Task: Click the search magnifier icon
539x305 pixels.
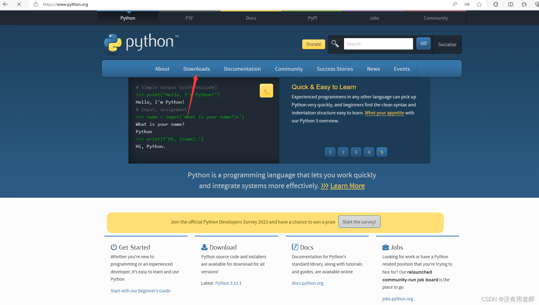Action: click(x=335, y=44)
